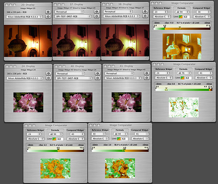
Task: Open DPI-TEST-SMST-RGB profile dropdown in 37: Display
Action: coord(73,16)
